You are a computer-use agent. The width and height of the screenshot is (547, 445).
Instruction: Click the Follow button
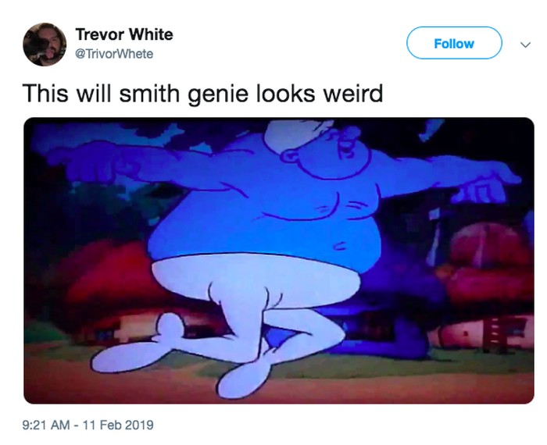click(454, 43)
